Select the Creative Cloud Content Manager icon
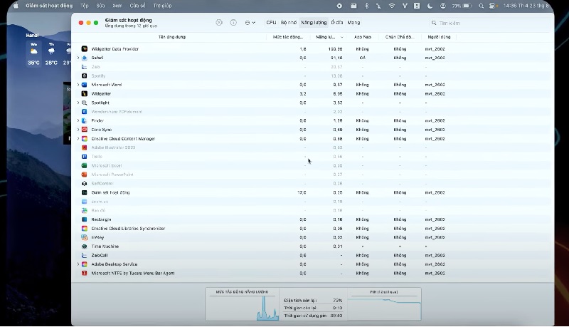Screen dimensions: 569x327 (85, 139)
